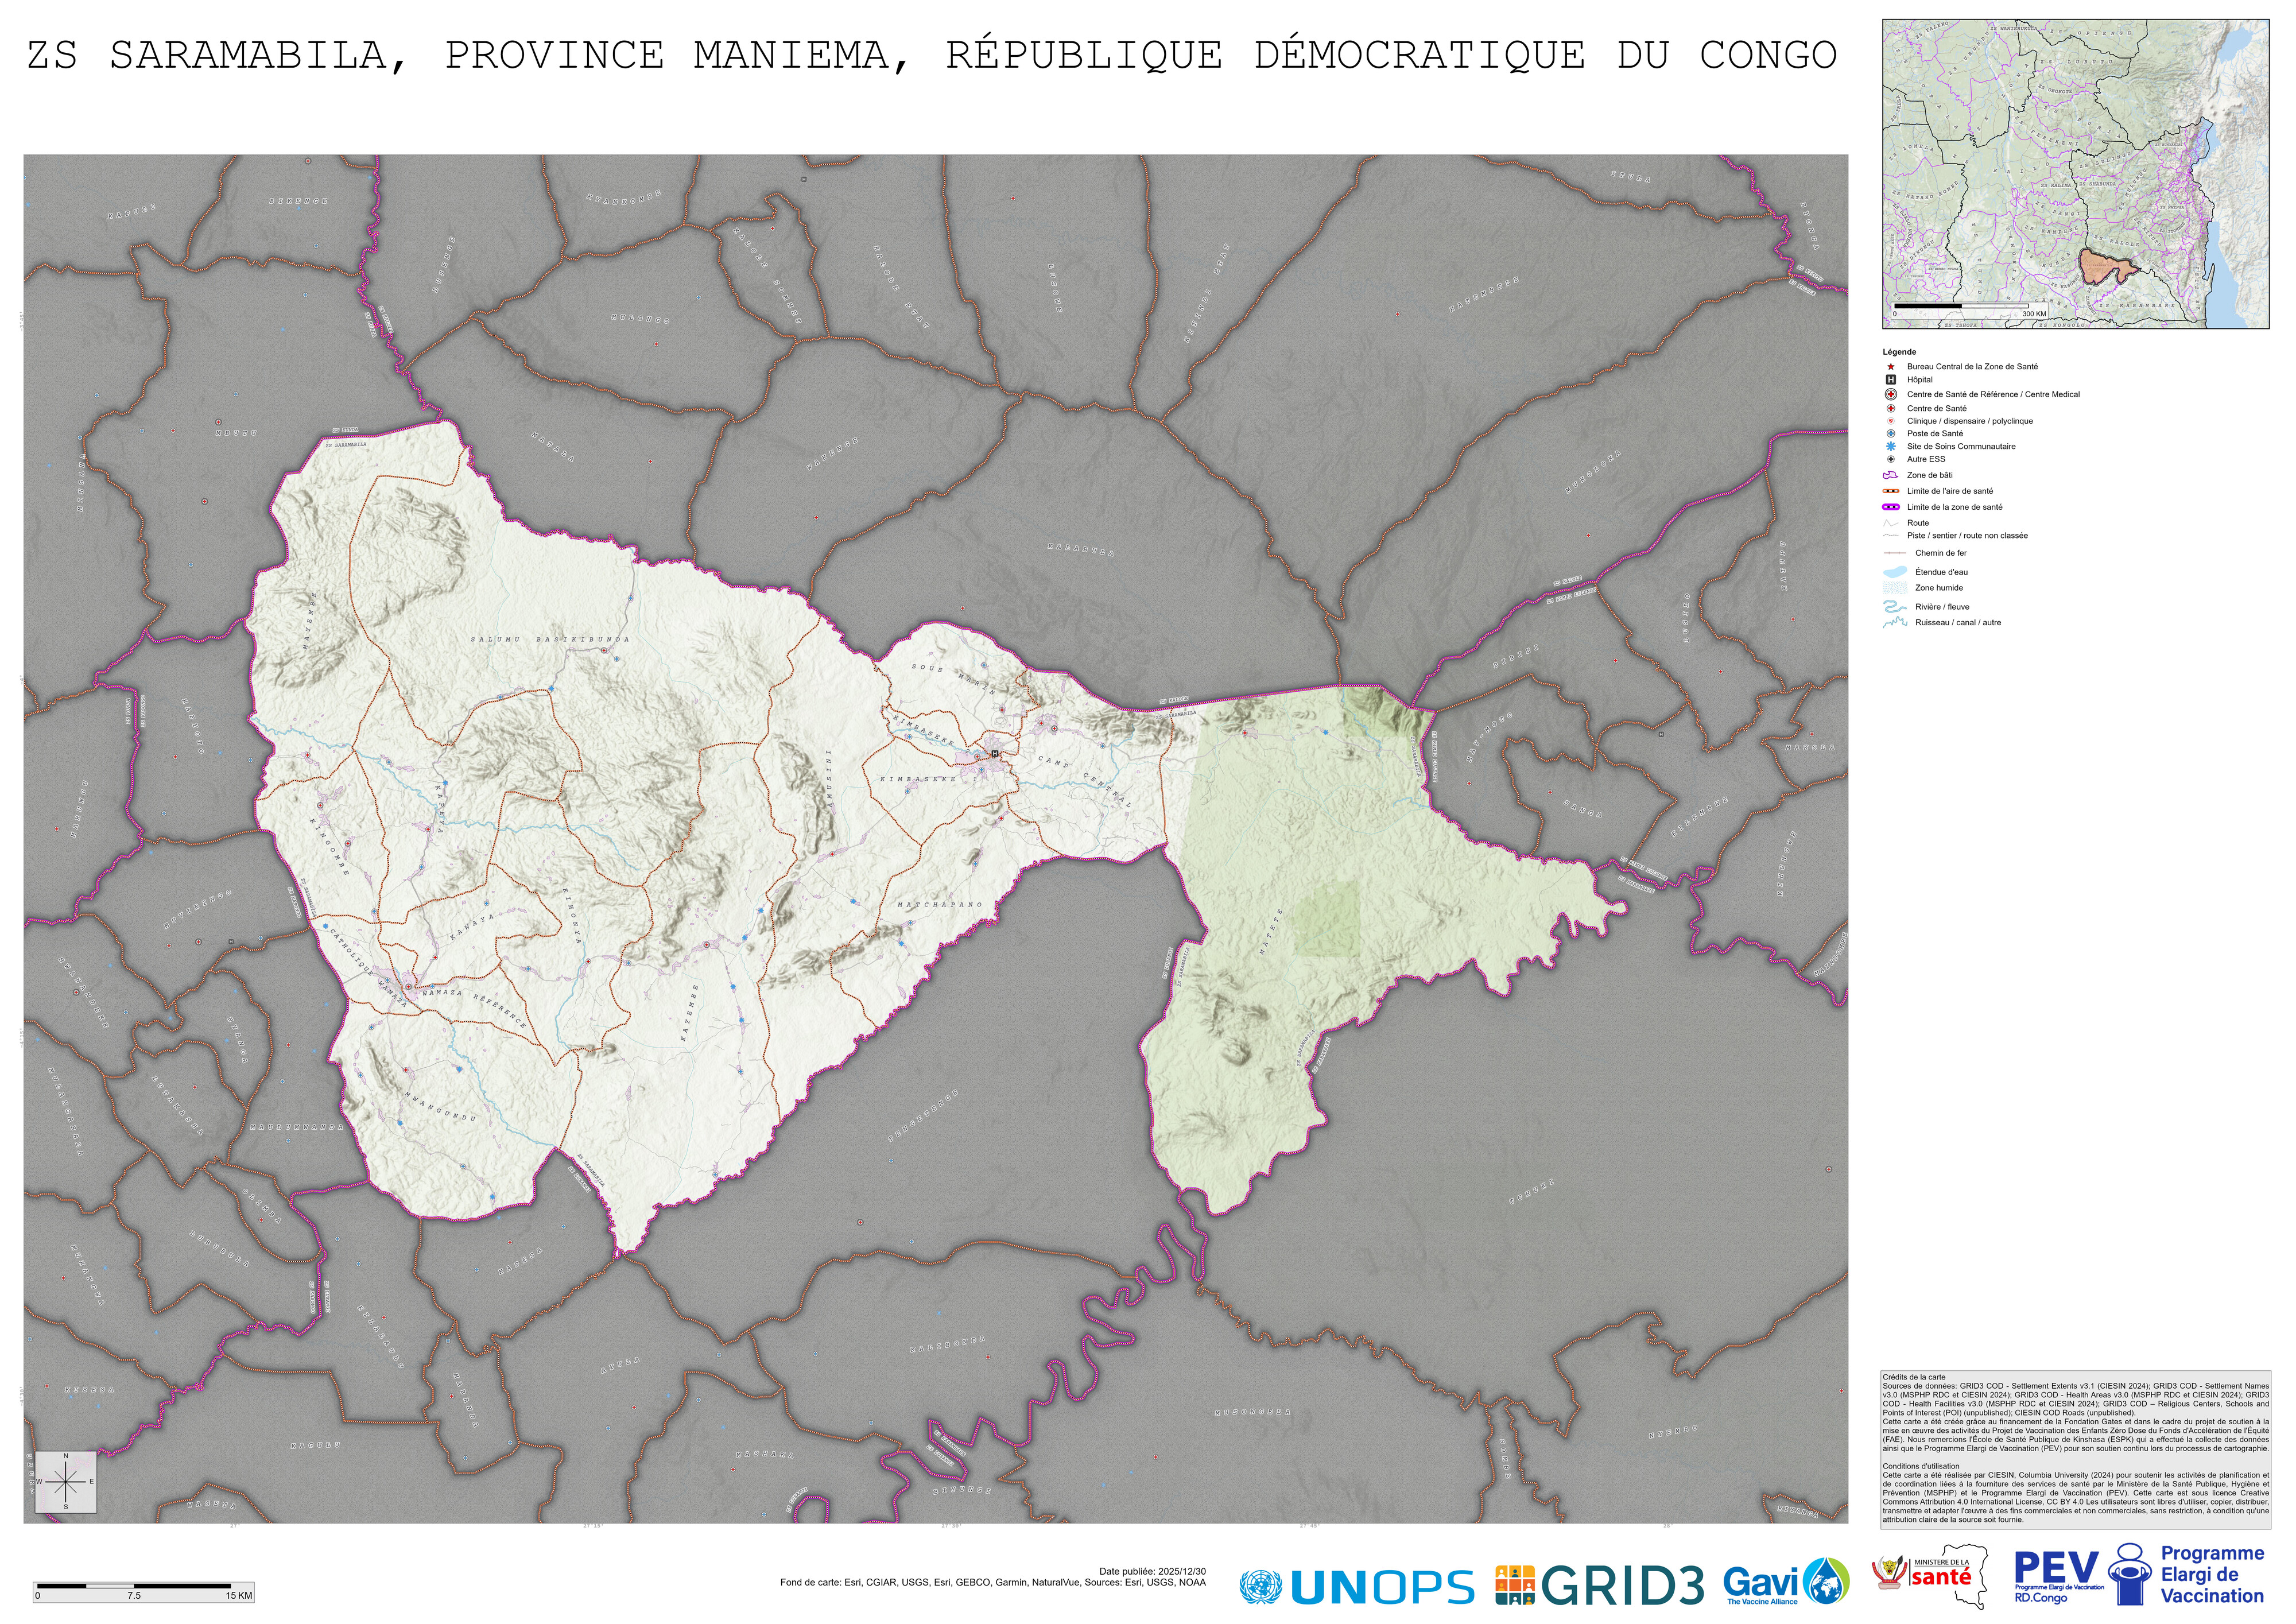
Task: Click the 'Date publiée: 2025/12/30' text
Action: pyautogui.click(x=1152, y=1572)
